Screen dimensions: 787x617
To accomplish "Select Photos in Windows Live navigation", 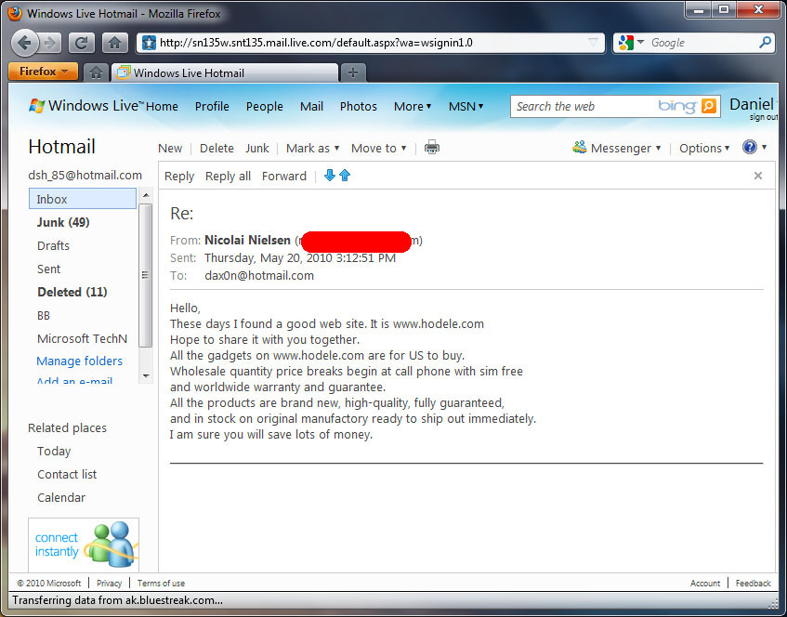I will point(359,107).
